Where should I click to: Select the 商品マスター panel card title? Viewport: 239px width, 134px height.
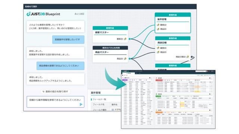click(102, 52)
